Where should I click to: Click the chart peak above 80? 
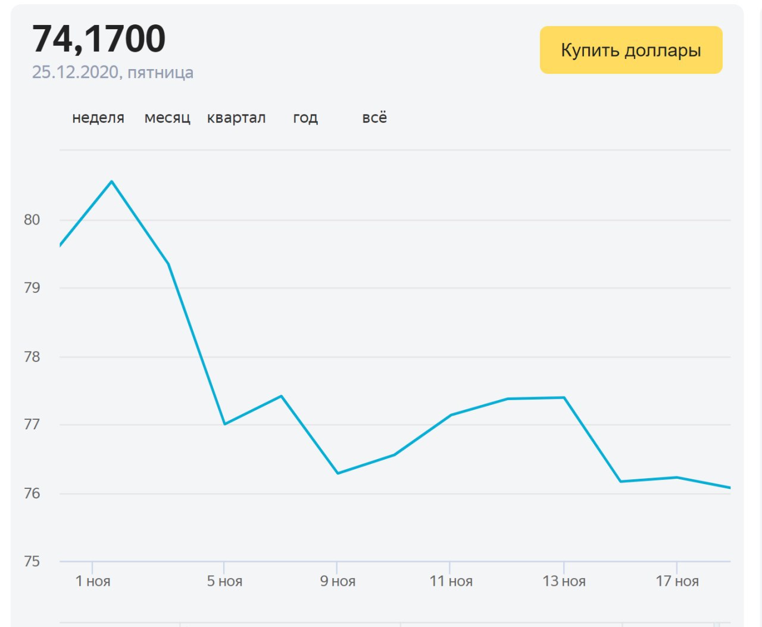click(112, 182)
